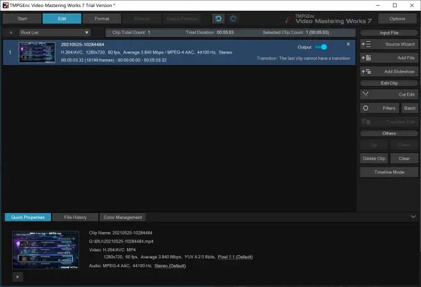Open the Pixel 1:1 (Default) setting

pos(235,257)
